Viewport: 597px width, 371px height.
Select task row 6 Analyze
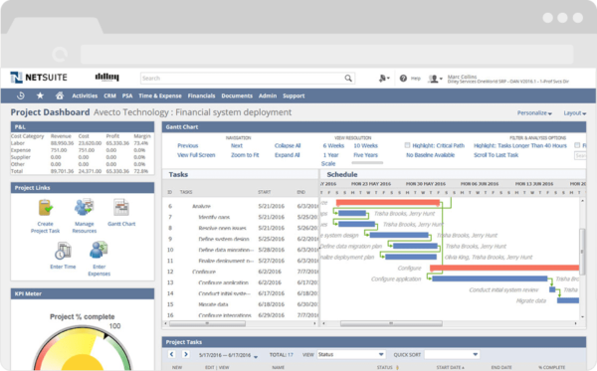[242, 206]
